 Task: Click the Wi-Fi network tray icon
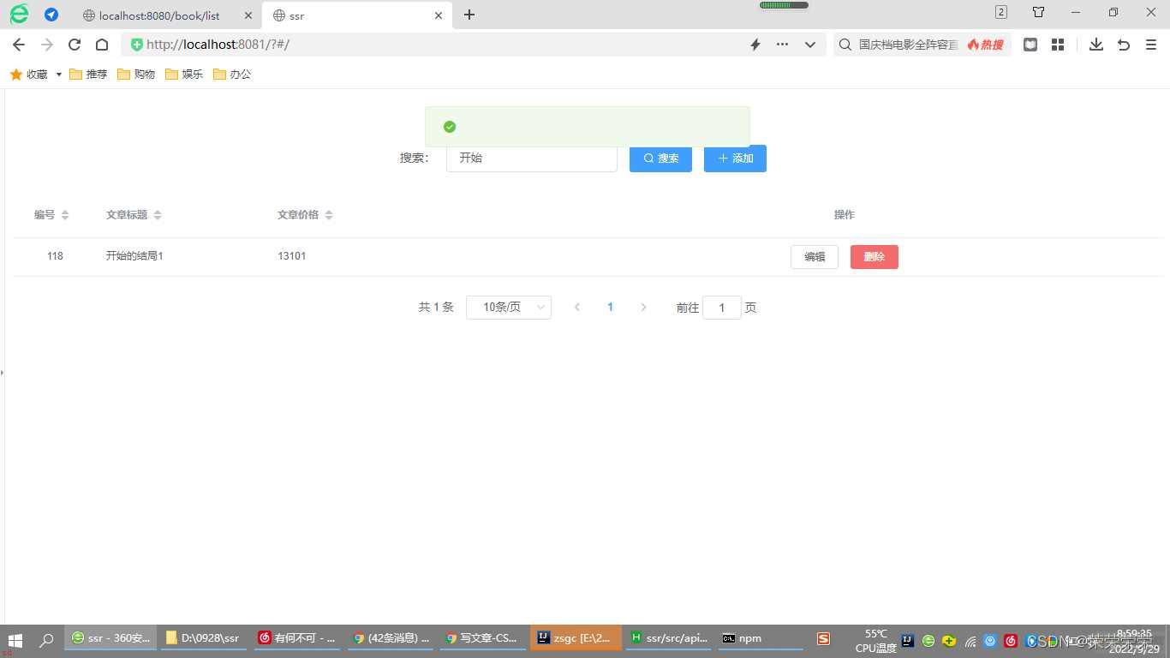(x=970, y=641)
